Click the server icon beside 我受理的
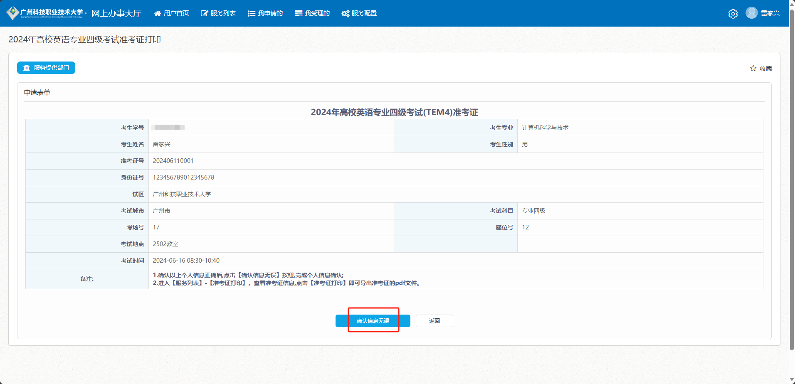 click(298, 13)
